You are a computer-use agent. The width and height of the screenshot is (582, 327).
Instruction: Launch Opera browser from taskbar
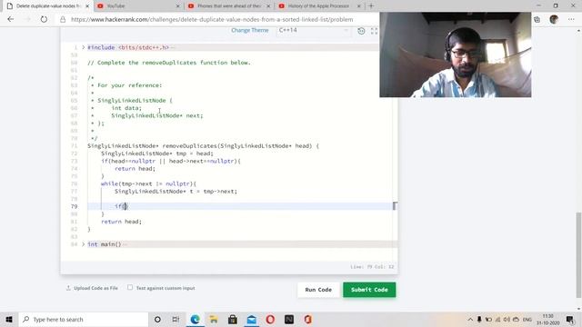tap(270, 319)
